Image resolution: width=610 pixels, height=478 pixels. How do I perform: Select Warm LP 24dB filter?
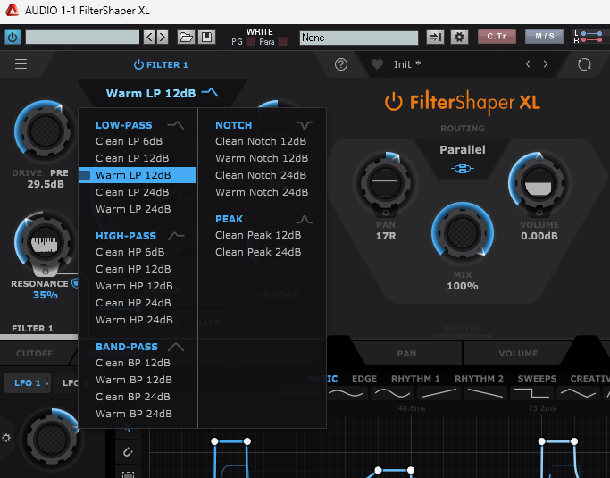pyautogui.click(x=133, y=209)
